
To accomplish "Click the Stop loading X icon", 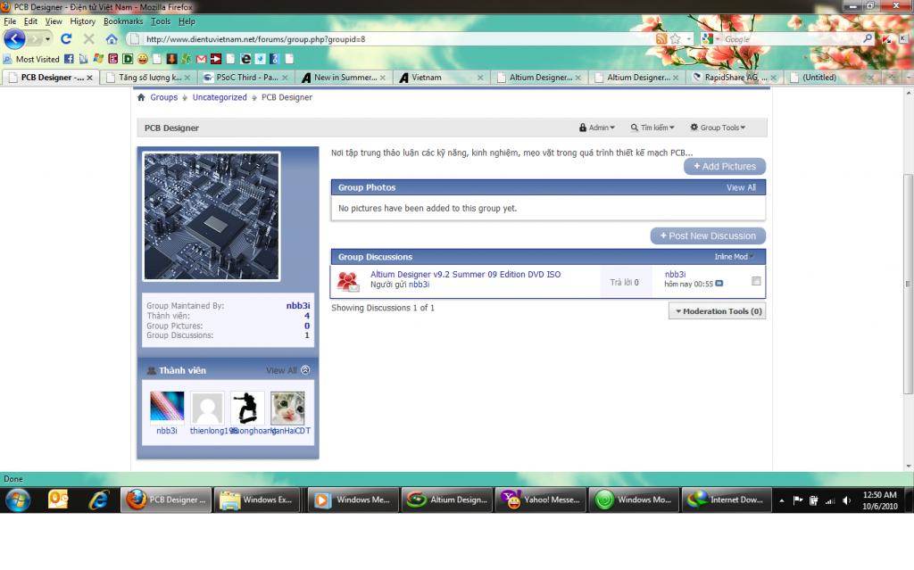I will pyautogui.click(x=88, y=39).
